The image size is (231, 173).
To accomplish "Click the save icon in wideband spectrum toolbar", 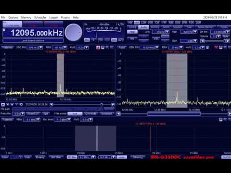I will [221, 120].
